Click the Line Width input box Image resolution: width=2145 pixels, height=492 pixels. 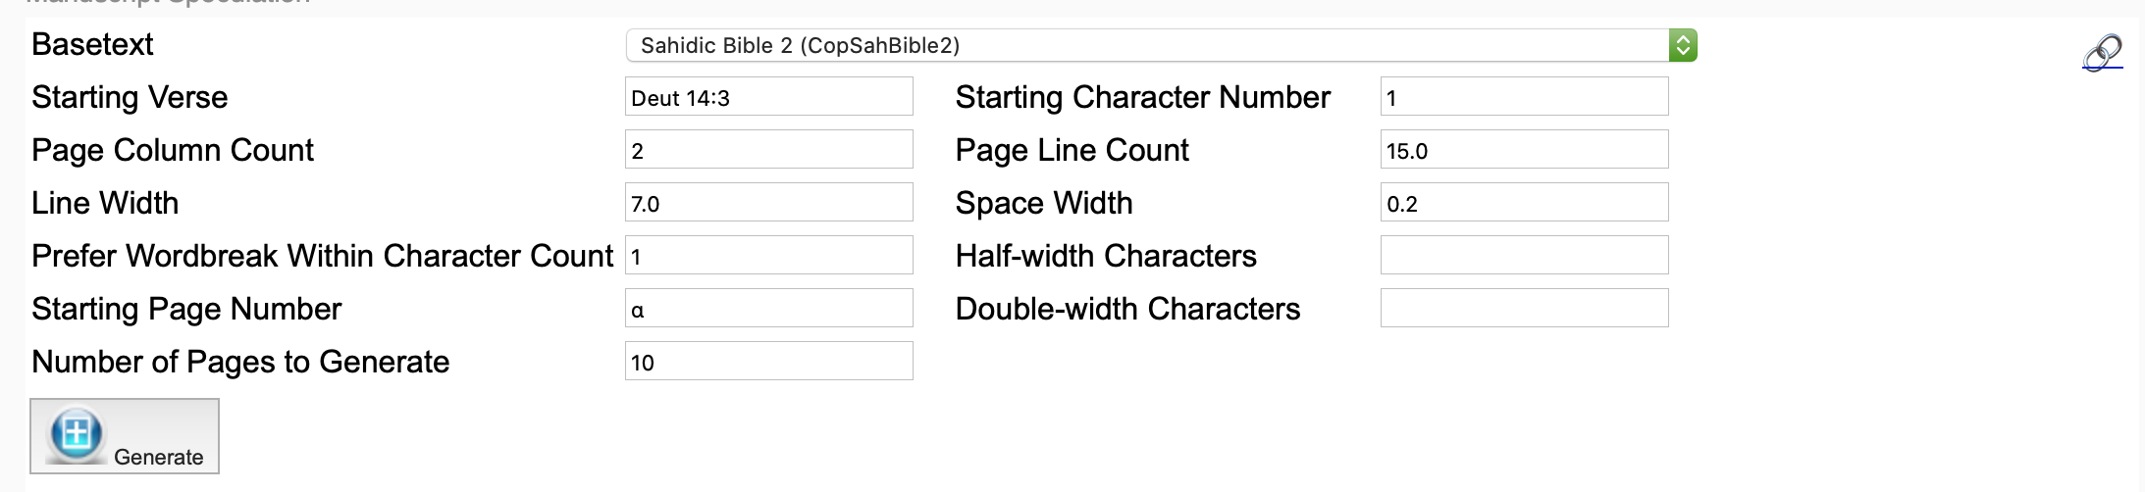point(768,203)
